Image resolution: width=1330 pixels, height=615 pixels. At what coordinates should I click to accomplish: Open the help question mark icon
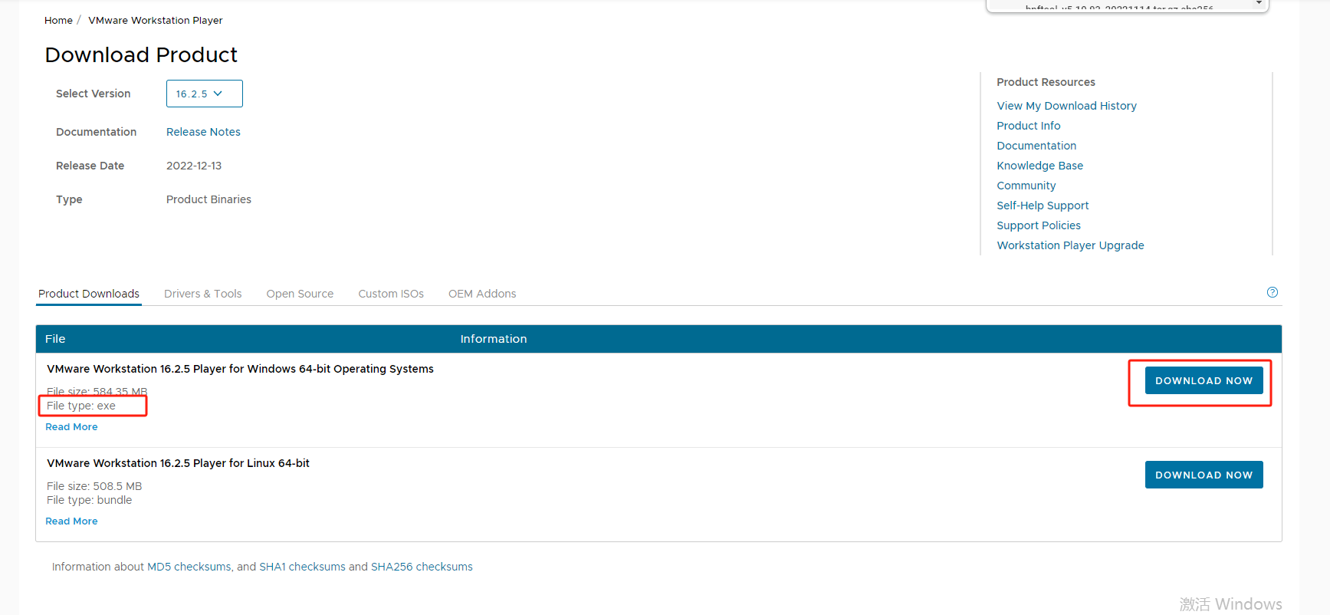coord(1273,292)
